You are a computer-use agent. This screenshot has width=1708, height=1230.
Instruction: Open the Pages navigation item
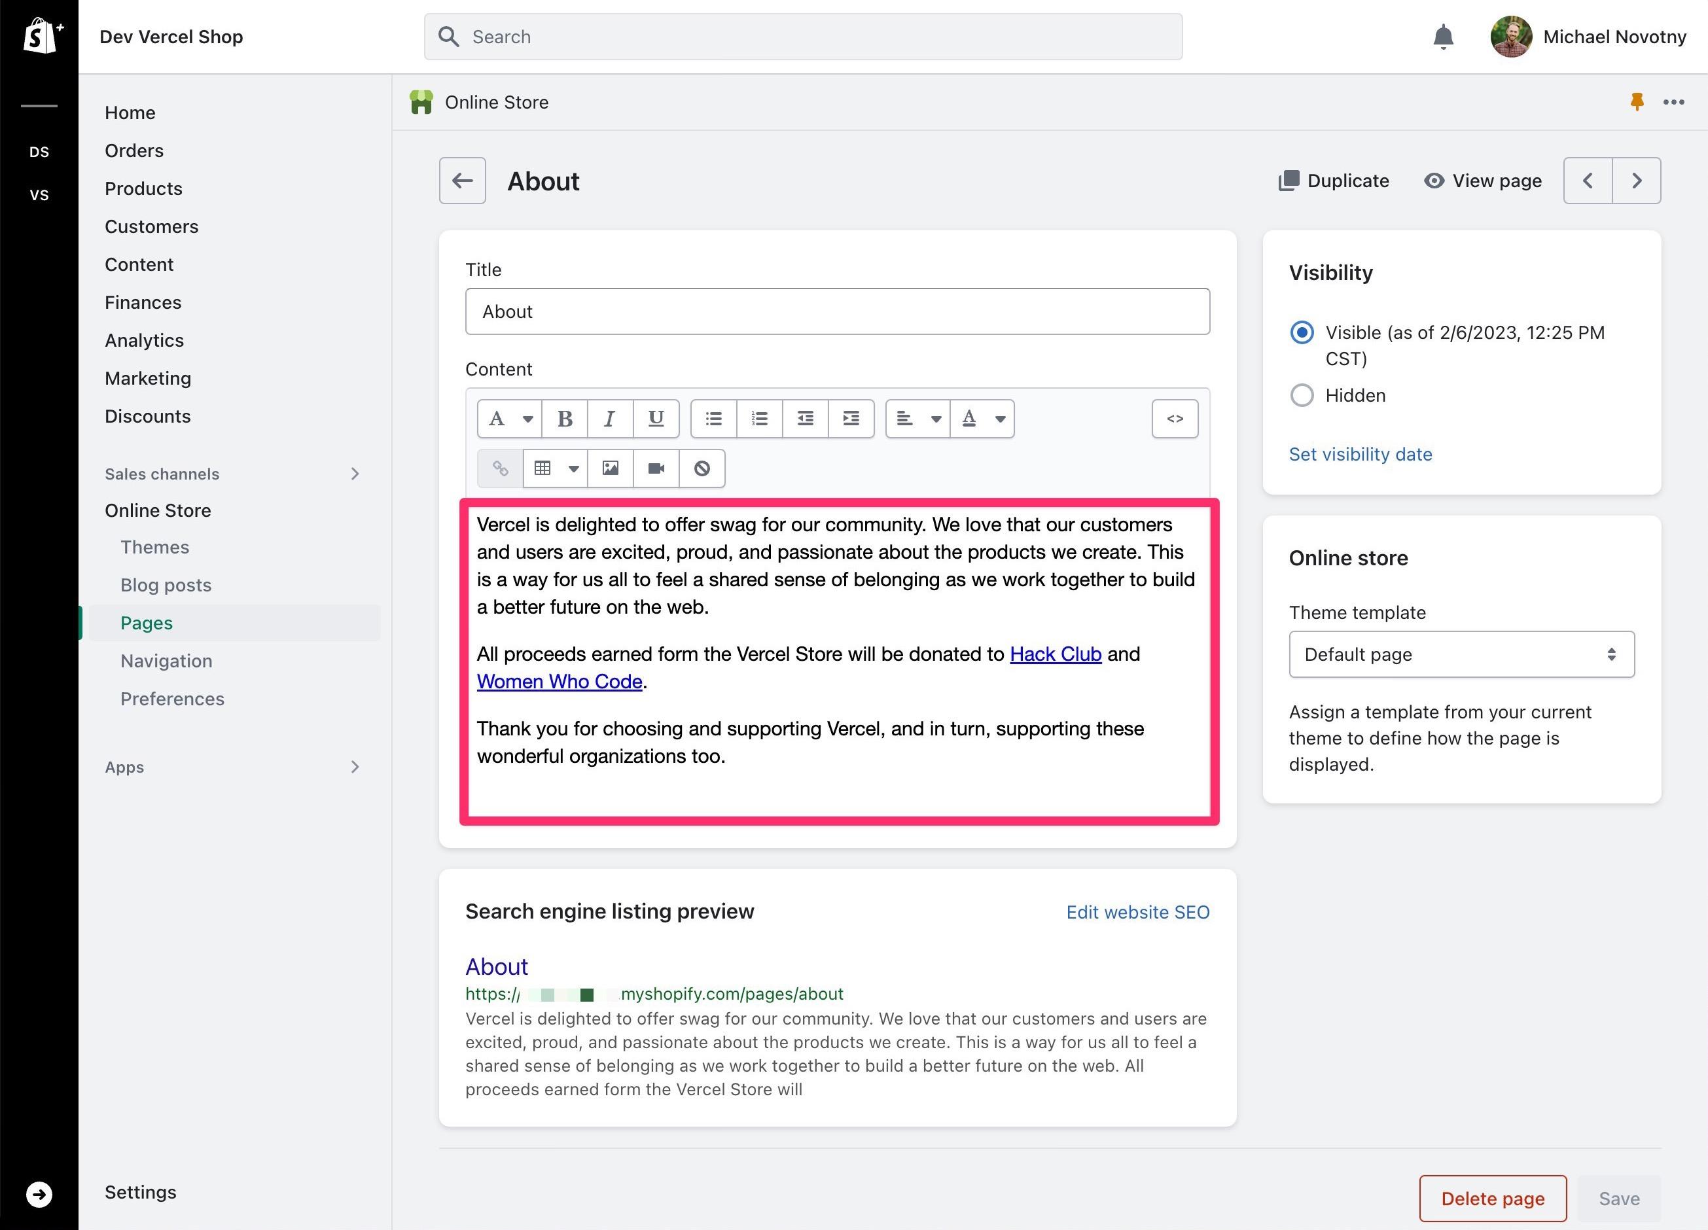[145, 622]
